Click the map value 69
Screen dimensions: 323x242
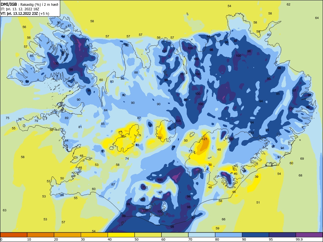tap(302, 158)
